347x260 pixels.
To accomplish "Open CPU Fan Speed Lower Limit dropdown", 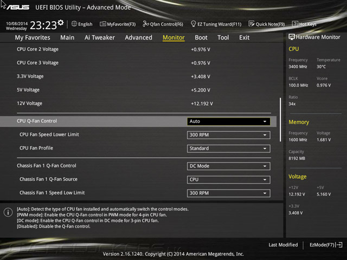I will coord(229,135).
